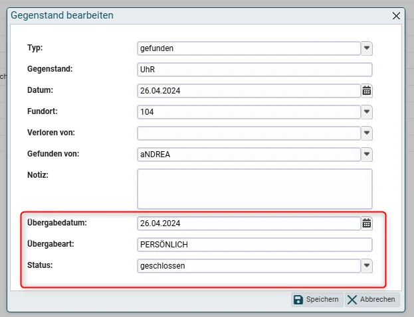Focus the Übergabeart field with PERSÖNLICH
Screen dimensions: 414x317
[x=255, y=245]
